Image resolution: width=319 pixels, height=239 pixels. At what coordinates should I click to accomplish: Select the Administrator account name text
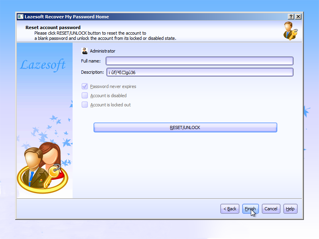point(102,51)
